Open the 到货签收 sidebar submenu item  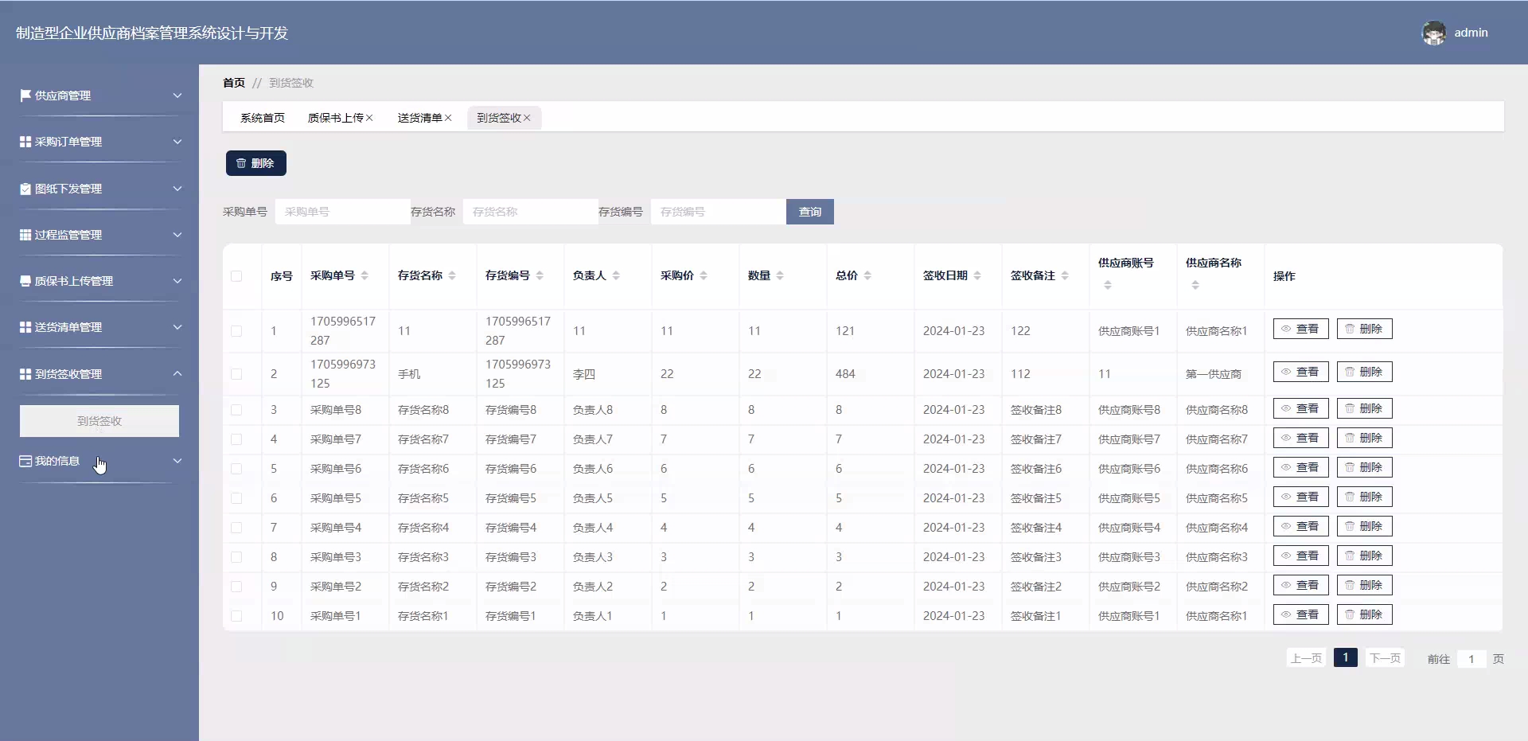(x=99, y=421)
